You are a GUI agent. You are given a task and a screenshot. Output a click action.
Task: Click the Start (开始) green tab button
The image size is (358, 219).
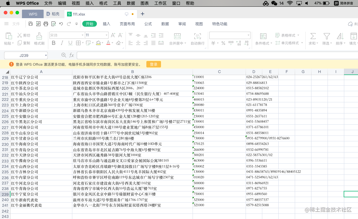pos(90,24)
